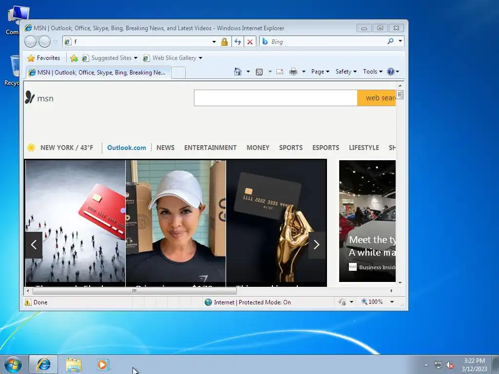
Task: Open the Outlook.com link
Action: [127, 148]
